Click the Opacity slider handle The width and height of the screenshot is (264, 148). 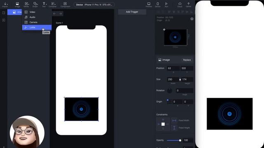(x=180, y=141)
